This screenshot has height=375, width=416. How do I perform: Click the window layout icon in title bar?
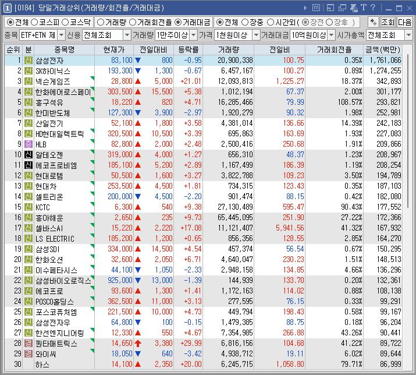[x=330, y=8]
